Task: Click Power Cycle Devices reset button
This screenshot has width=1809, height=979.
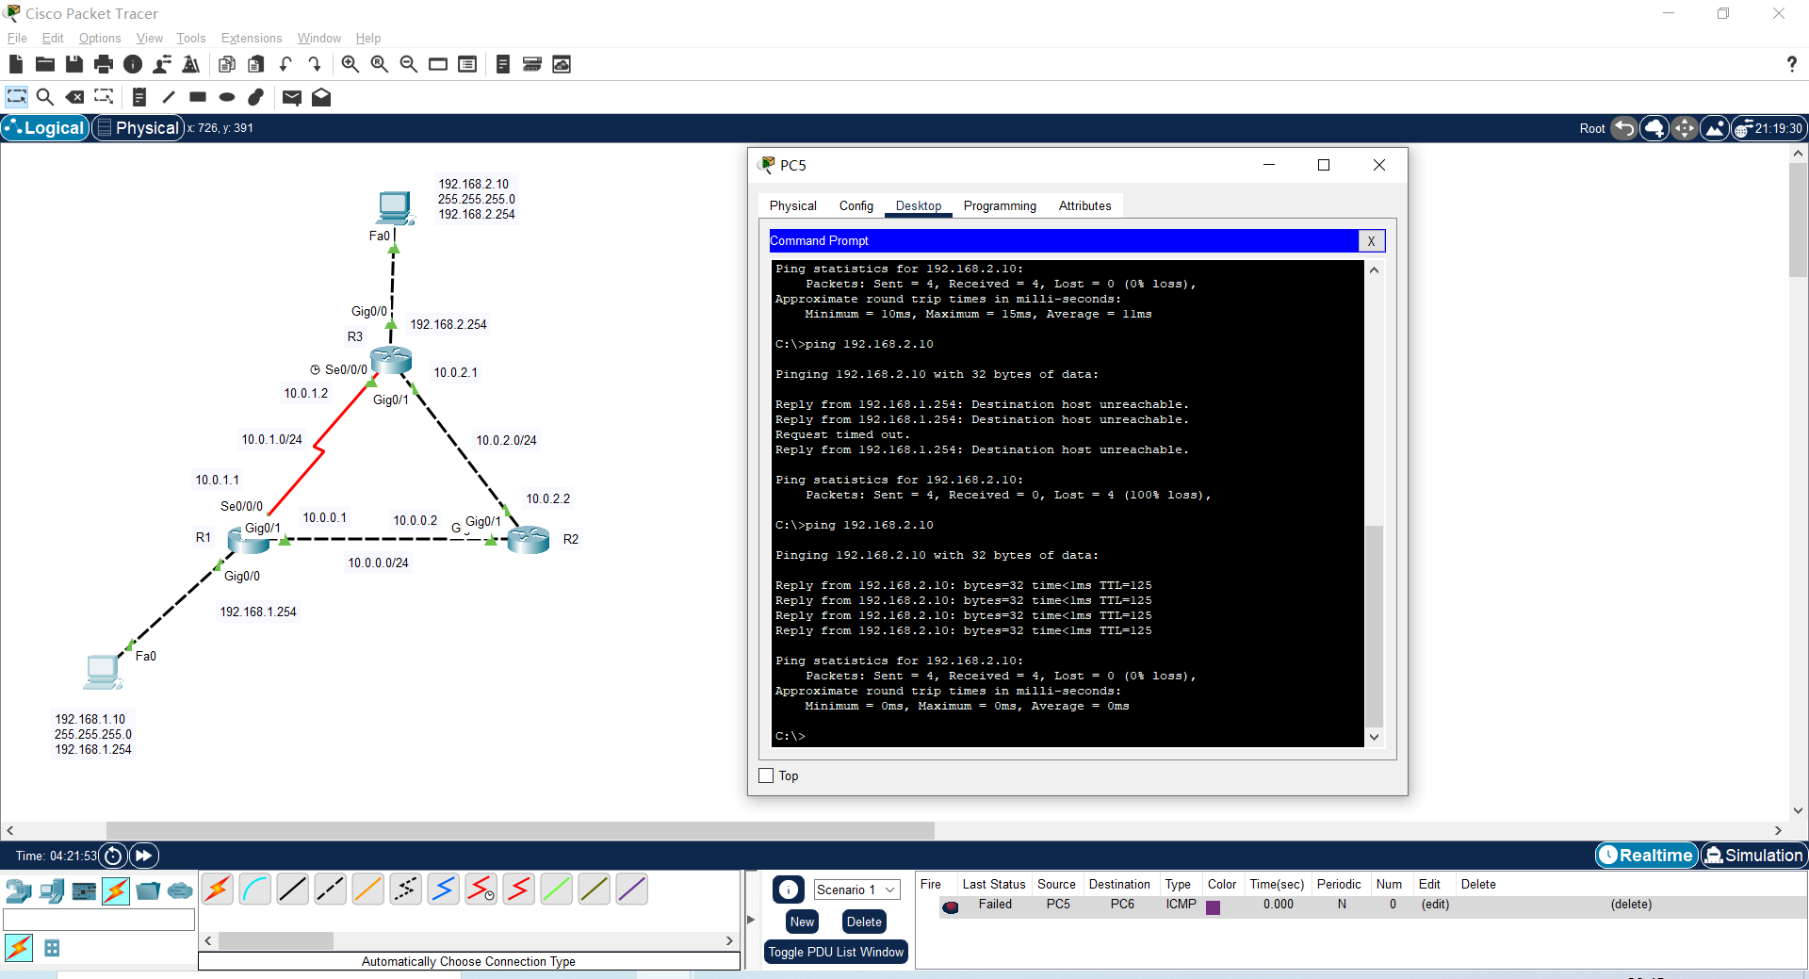Action: coord(113,856)
